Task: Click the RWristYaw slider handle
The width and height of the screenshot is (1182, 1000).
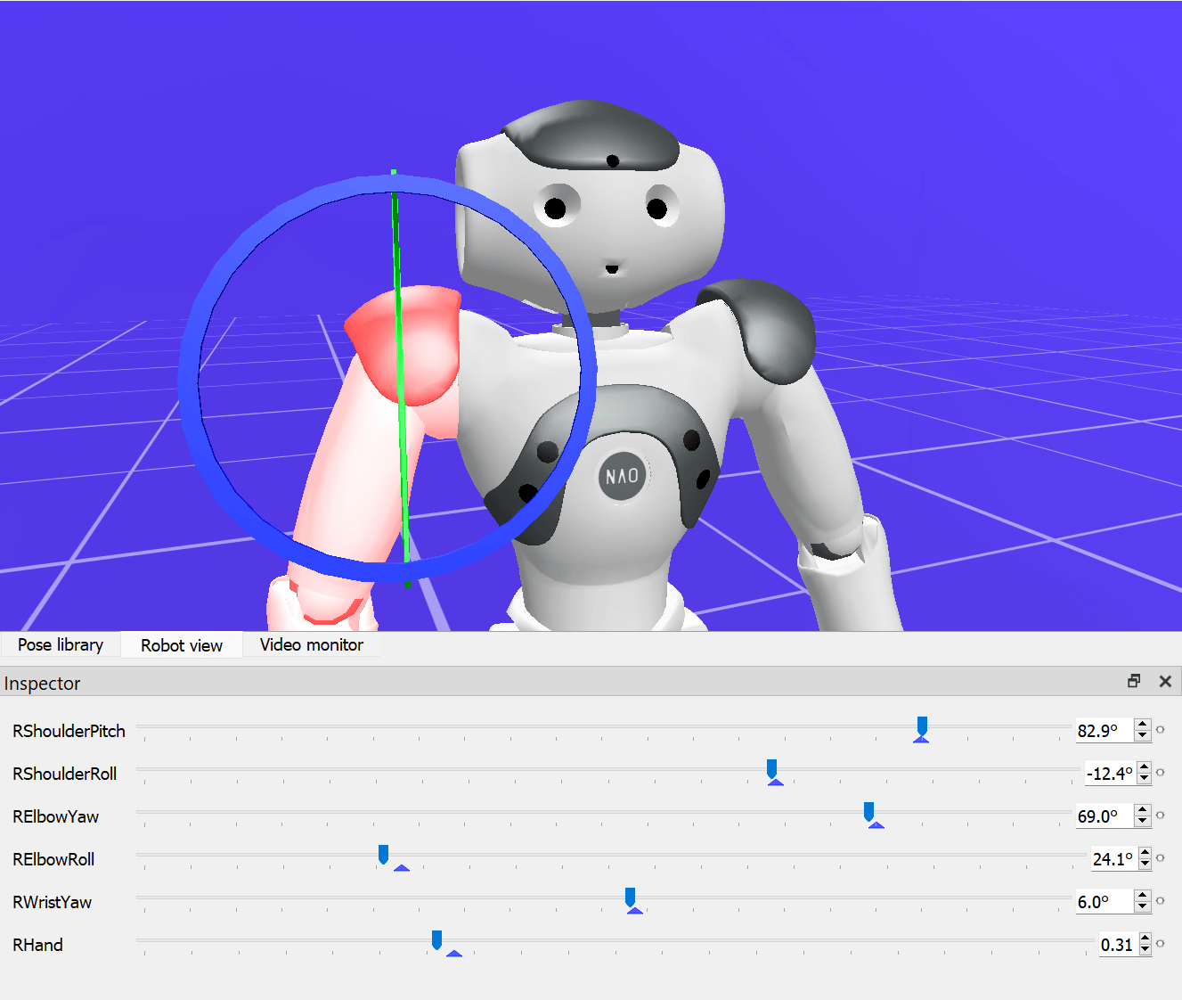Action: (631, 898)
